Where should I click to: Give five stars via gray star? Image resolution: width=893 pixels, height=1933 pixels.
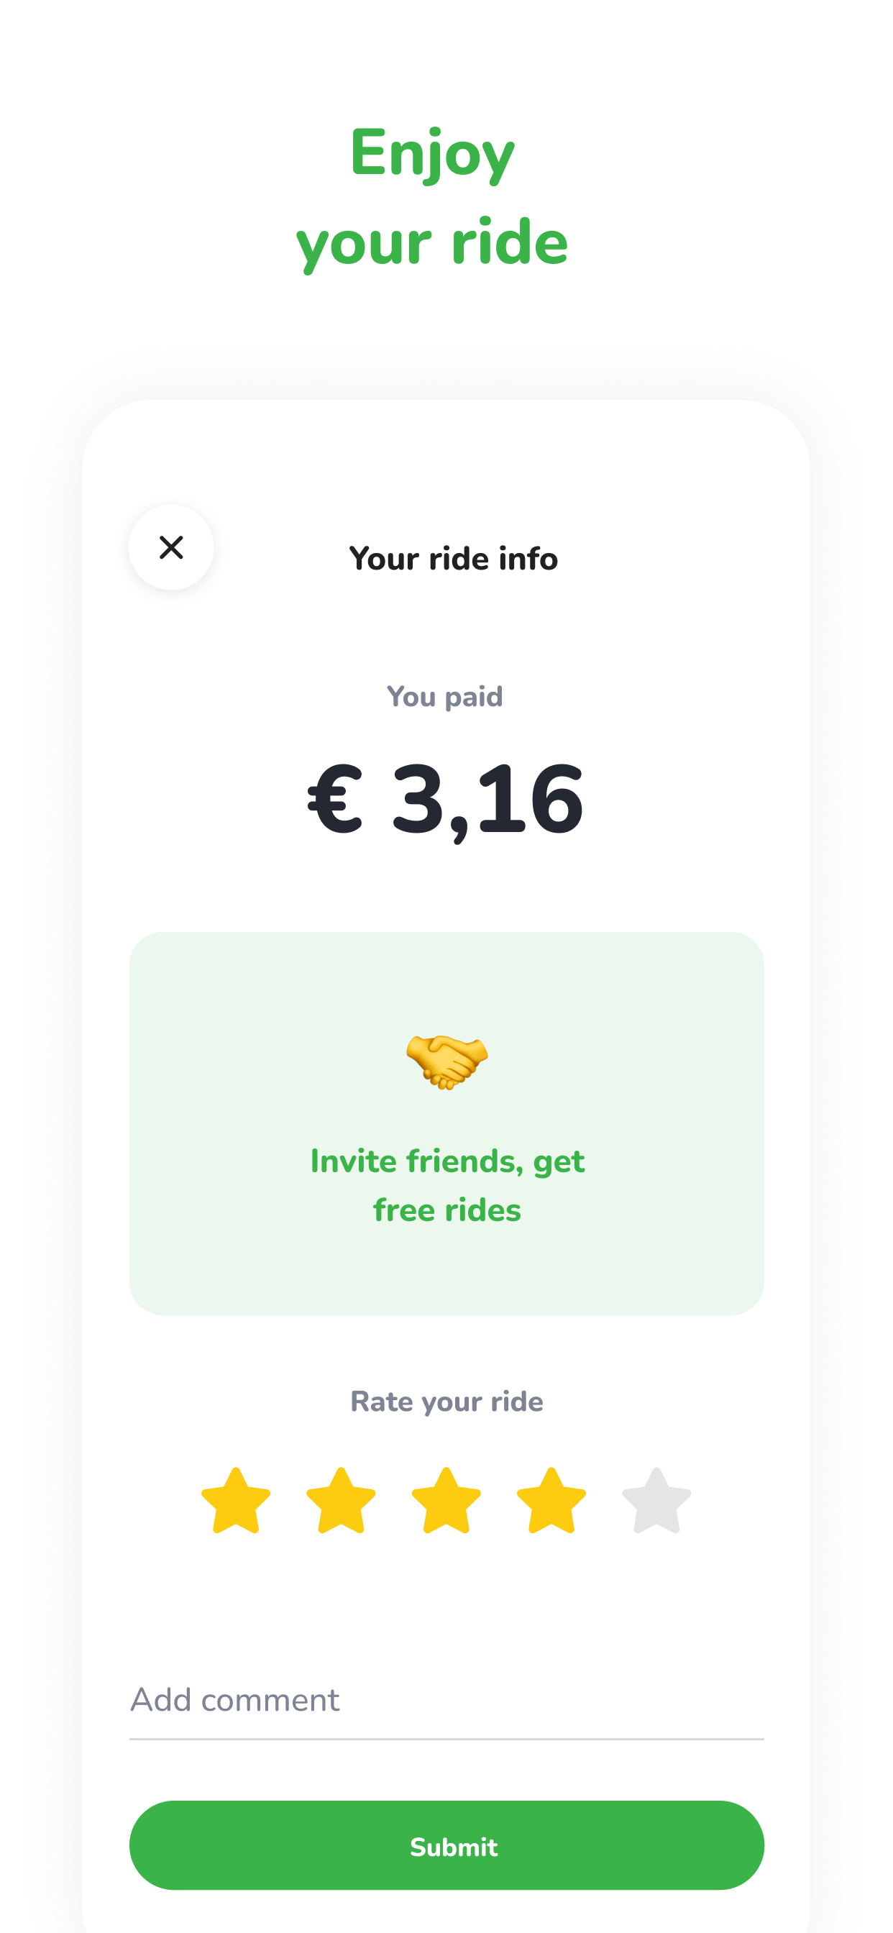click(x=656, y=1502)
